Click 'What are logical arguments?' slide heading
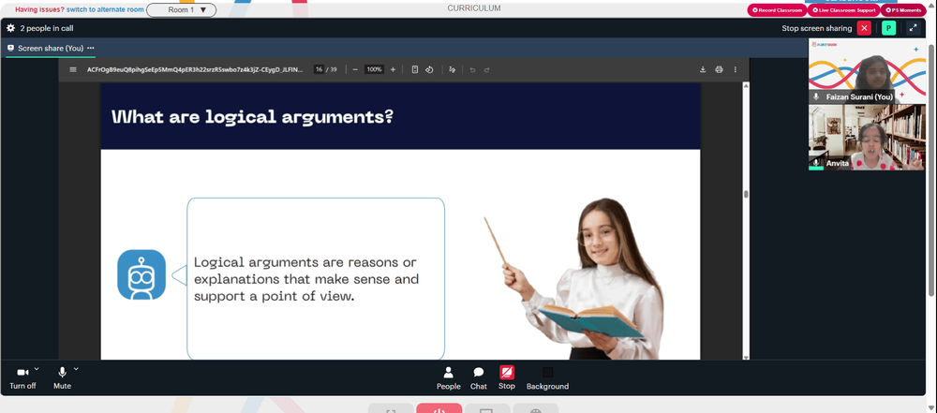This screenshot has height=413, width=937. 252,116
